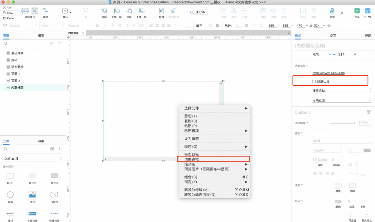Select the Connect (连接) tool icon
The width and height of the screenshot is (375, 222).
click(45, 11)
